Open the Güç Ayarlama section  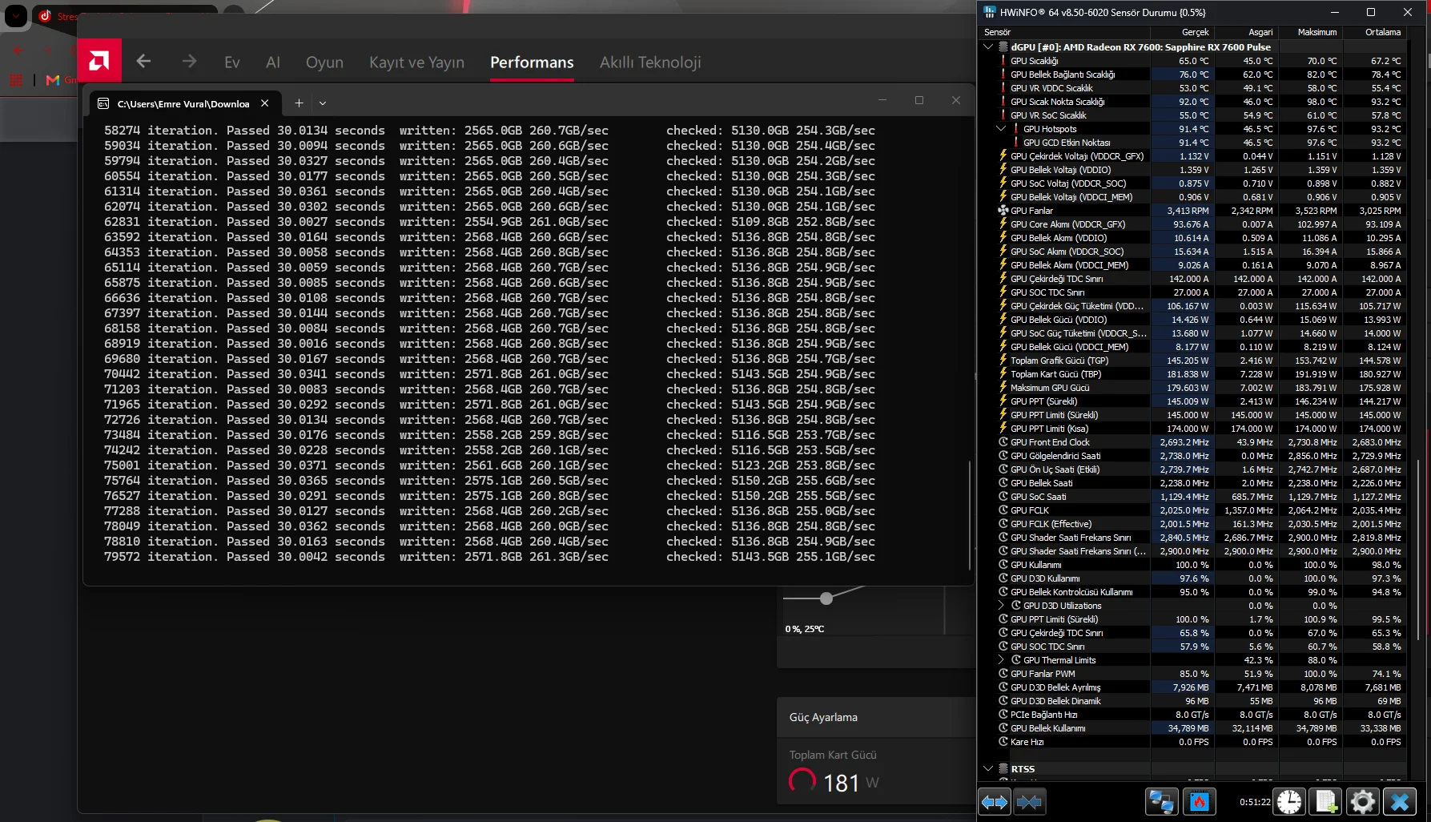[x=875, y=717]
